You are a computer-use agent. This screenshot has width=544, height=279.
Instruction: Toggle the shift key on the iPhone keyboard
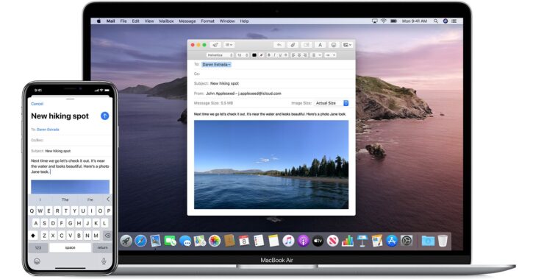coord(33,236)
